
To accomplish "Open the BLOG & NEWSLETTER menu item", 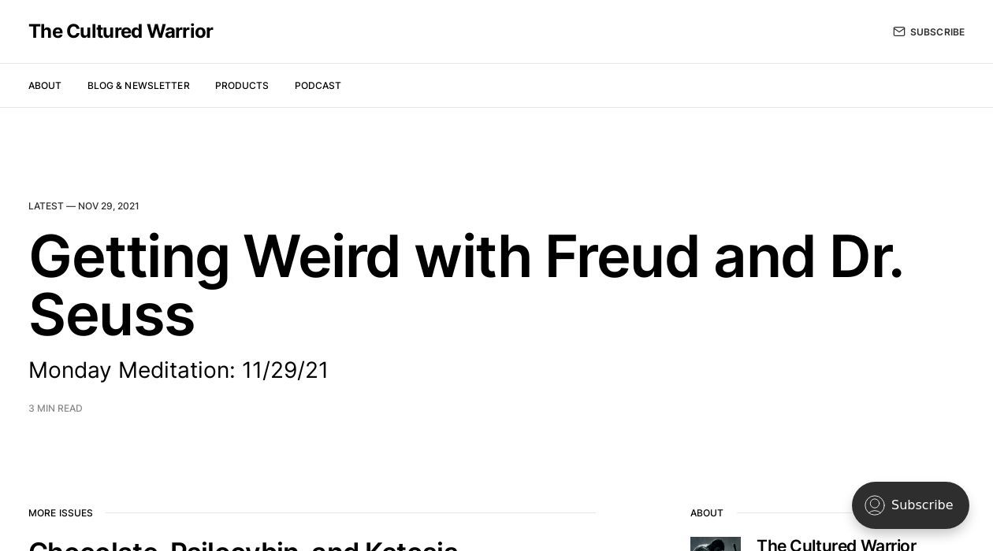I will coord(138,86).
